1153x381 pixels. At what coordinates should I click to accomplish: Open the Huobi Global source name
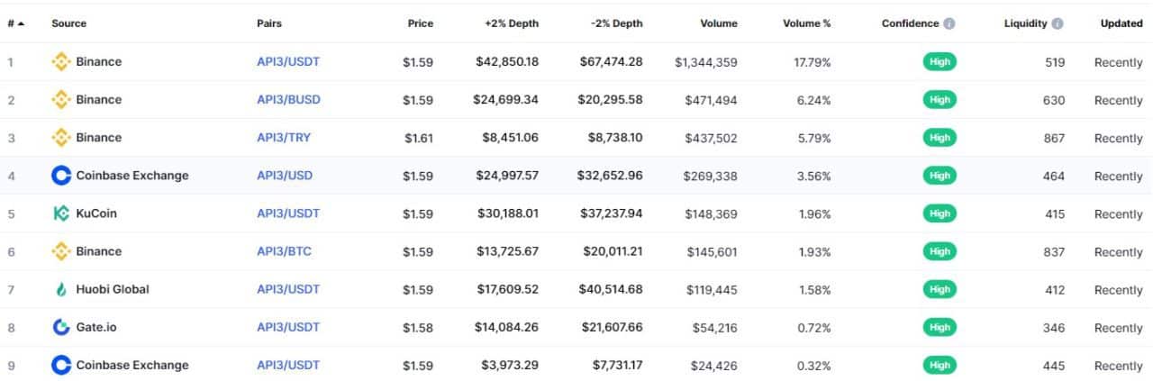coord(113,289)
